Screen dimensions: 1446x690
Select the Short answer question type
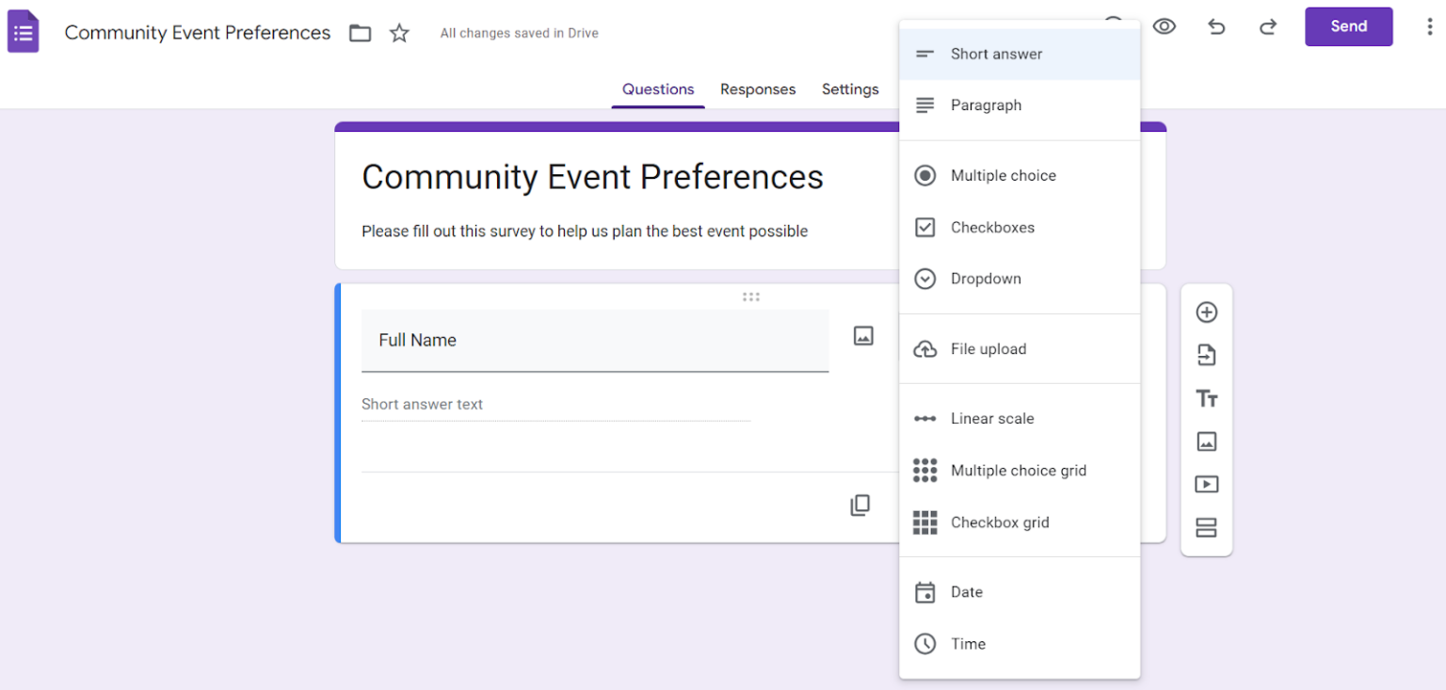pos(996,54)
